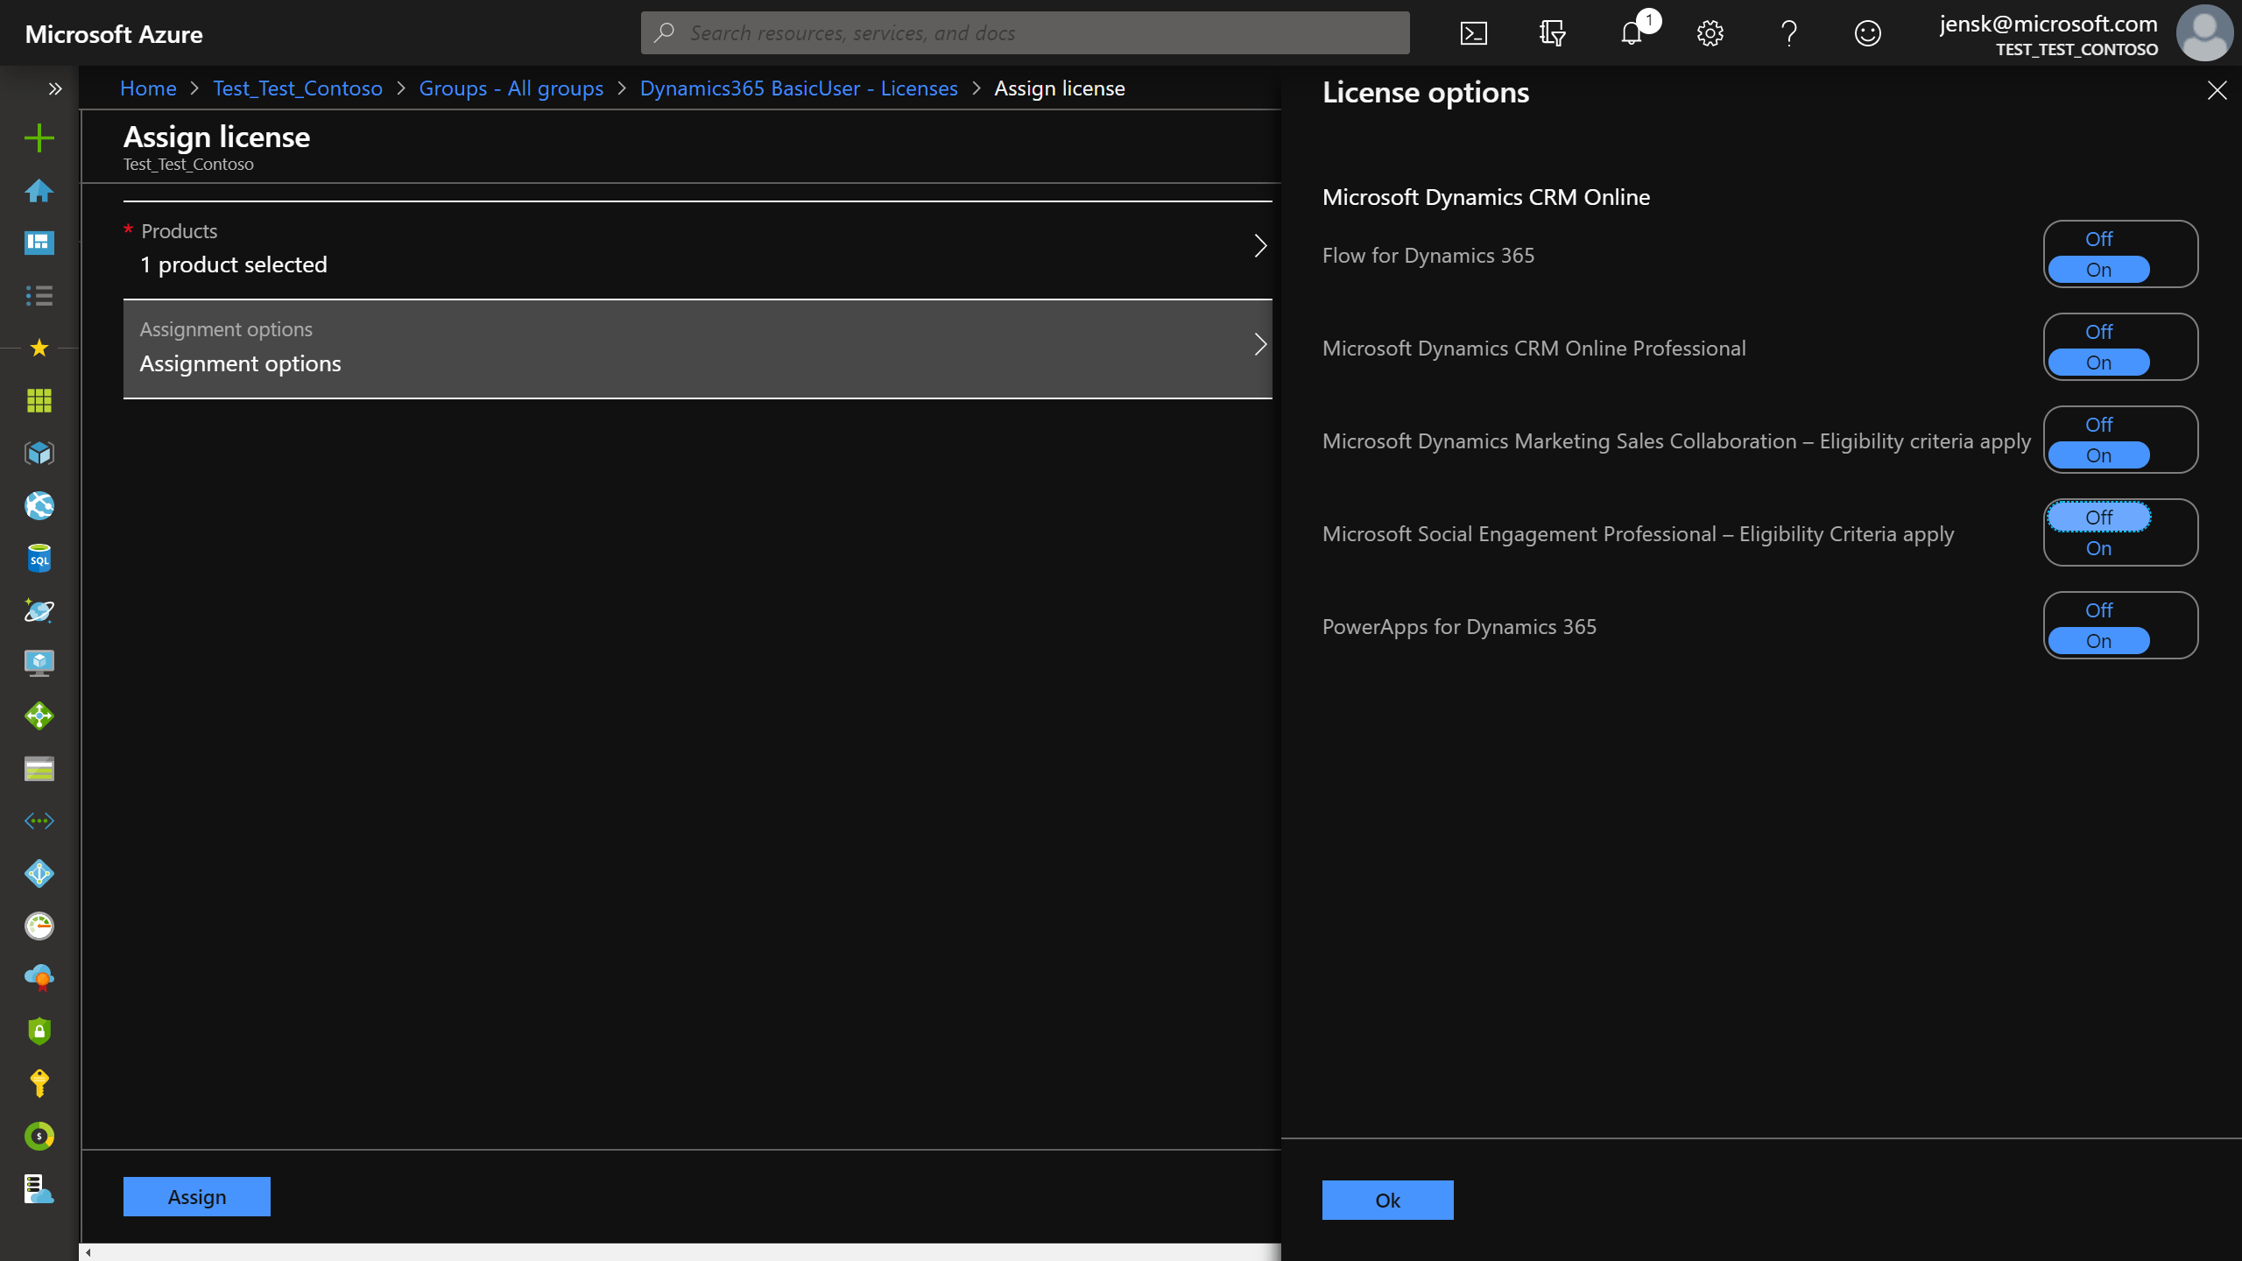Open Cloud Shell from top bar
The height and width of the screenshot is (1261, 2242).
click(1474, 33)
